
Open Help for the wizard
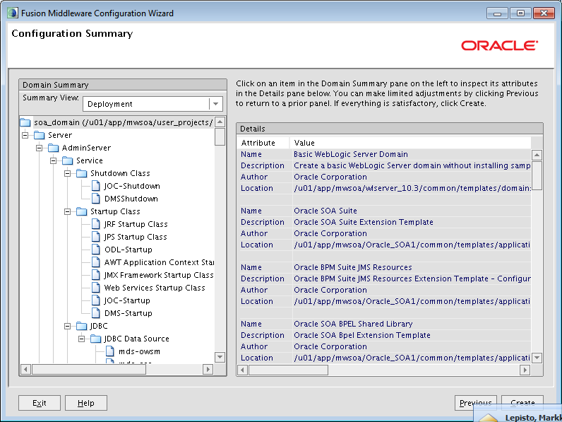tap(86, 403)
